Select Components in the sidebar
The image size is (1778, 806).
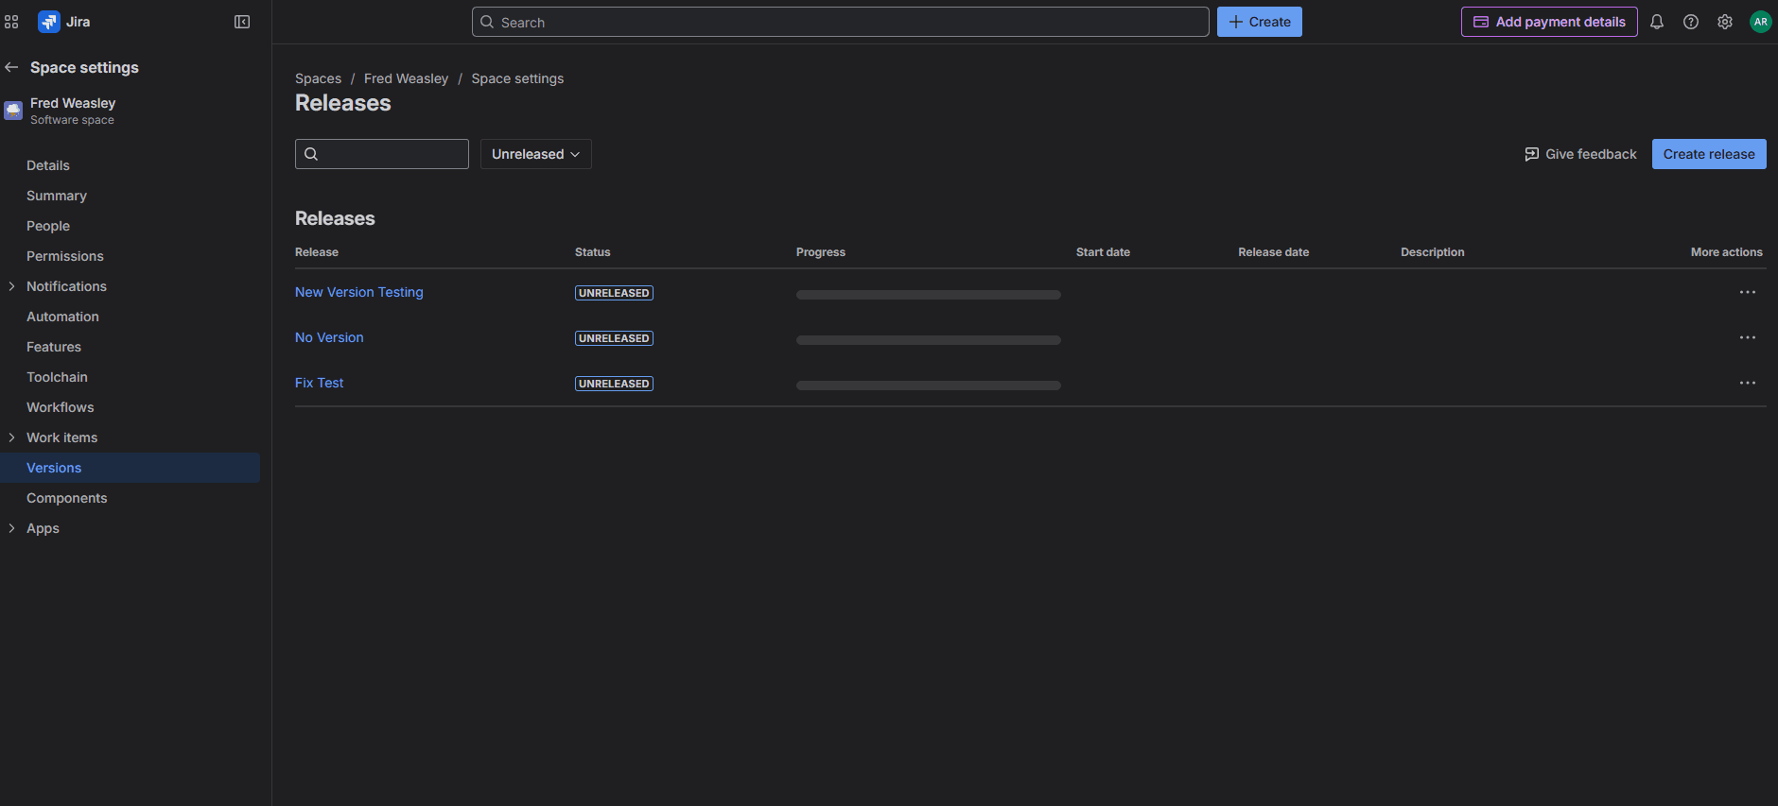pos(66,498)
